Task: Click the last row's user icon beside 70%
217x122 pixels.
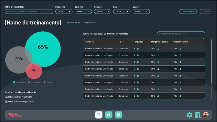Action: click(180, 96)
